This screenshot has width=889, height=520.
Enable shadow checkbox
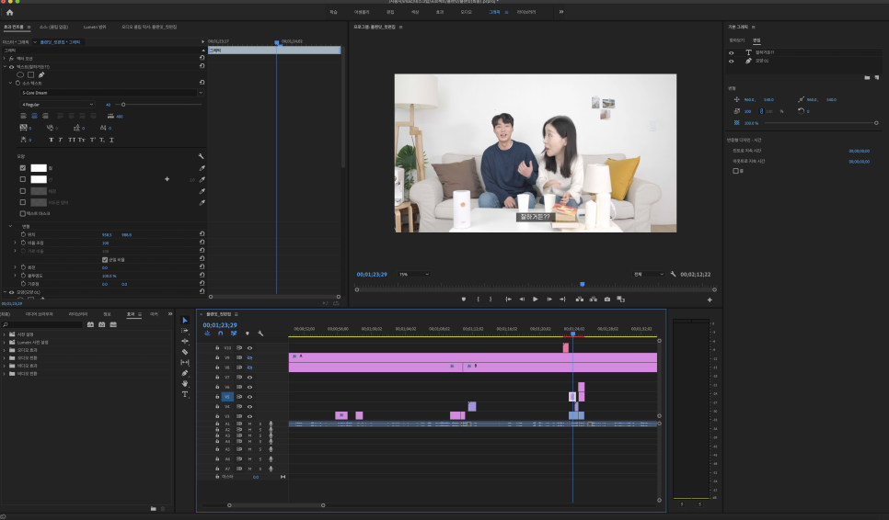pos(23,202)
